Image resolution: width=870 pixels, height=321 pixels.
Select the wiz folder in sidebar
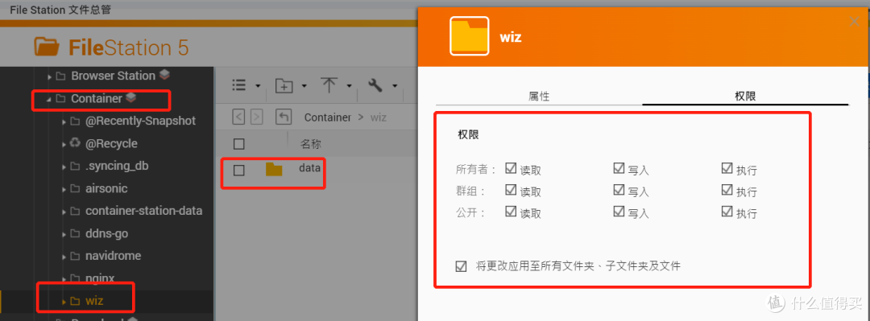coord(94,301)
